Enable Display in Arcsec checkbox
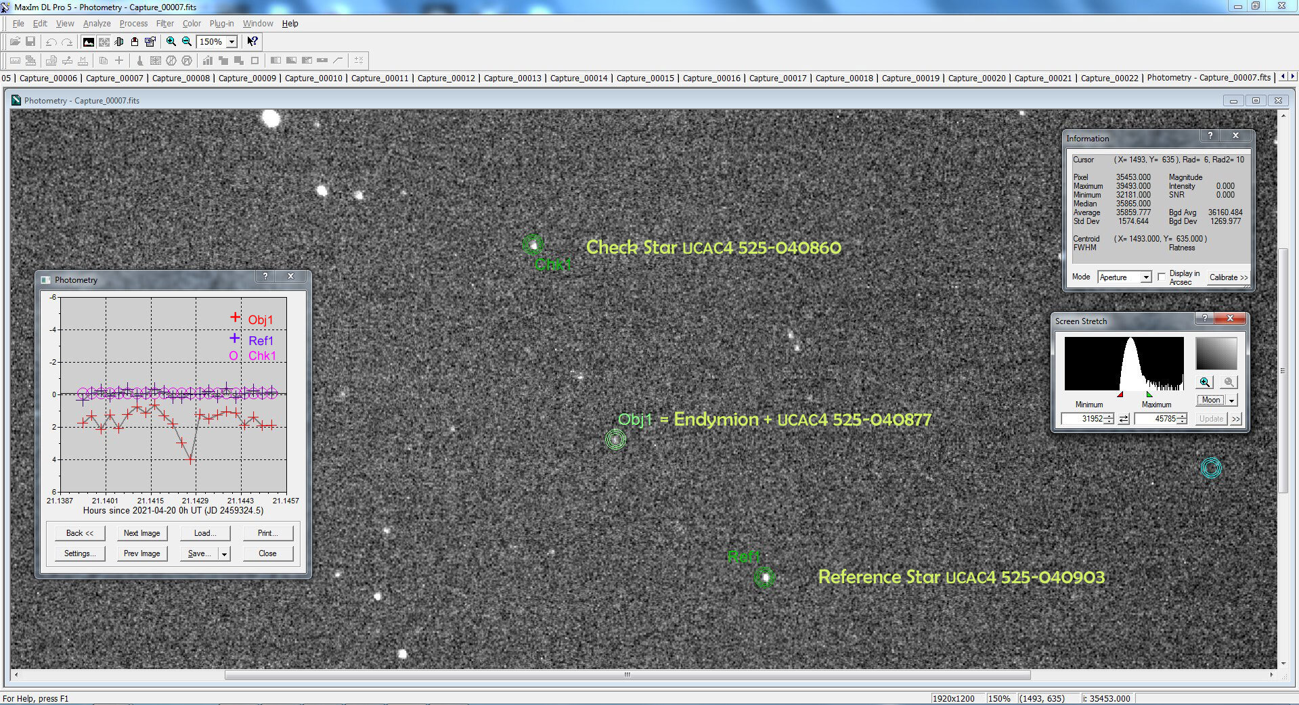1299x705 pixels. pyautogui.click(x=1162, y=277)
